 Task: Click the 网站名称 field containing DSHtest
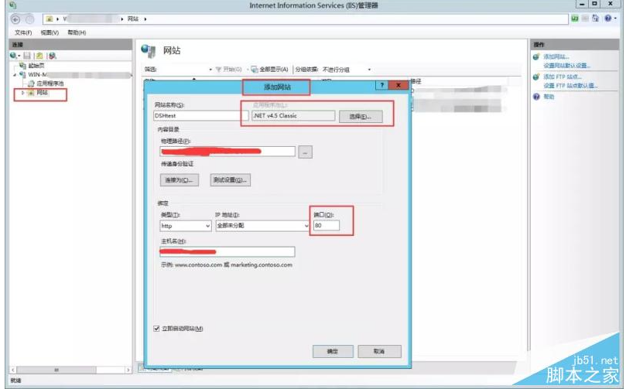pos(201,116)
